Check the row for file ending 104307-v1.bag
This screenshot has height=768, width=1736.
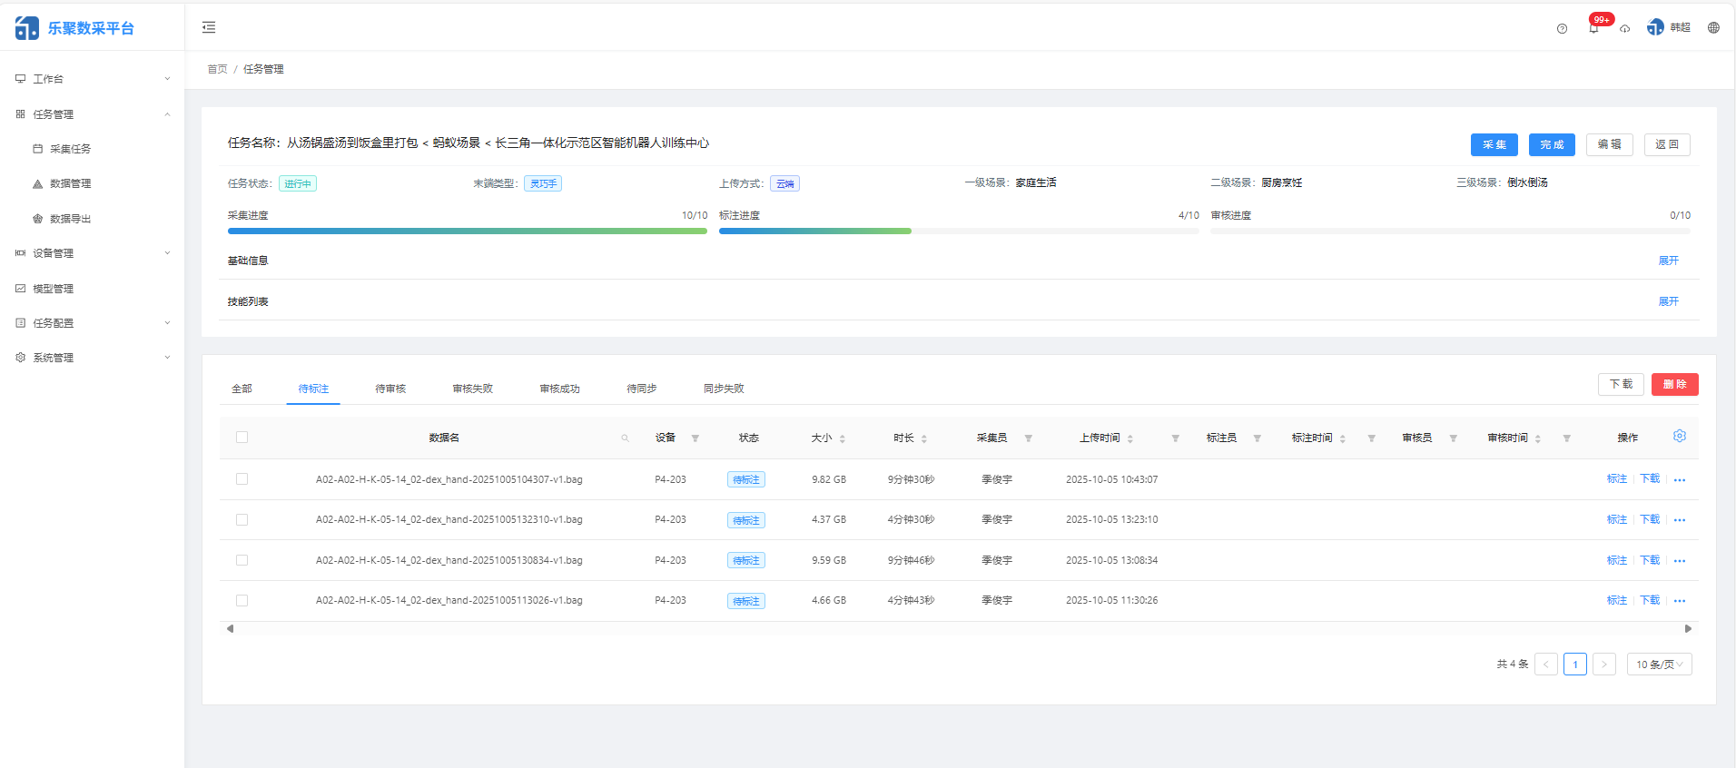coord(242,479)
